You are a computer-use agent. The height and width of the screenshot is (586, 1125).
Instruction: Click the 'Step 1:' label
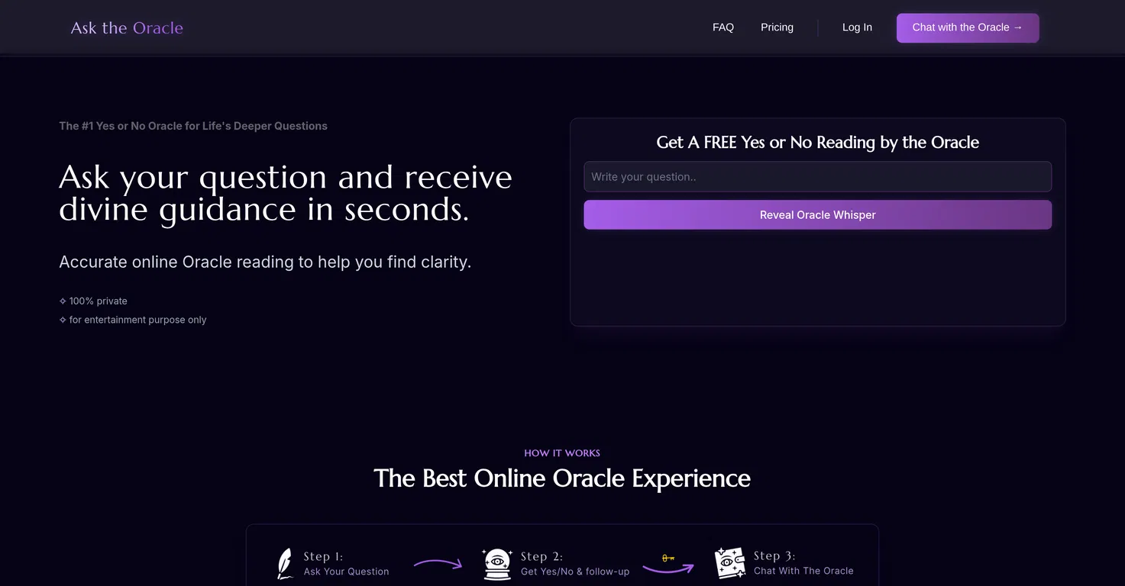click(x=323, y=557)
